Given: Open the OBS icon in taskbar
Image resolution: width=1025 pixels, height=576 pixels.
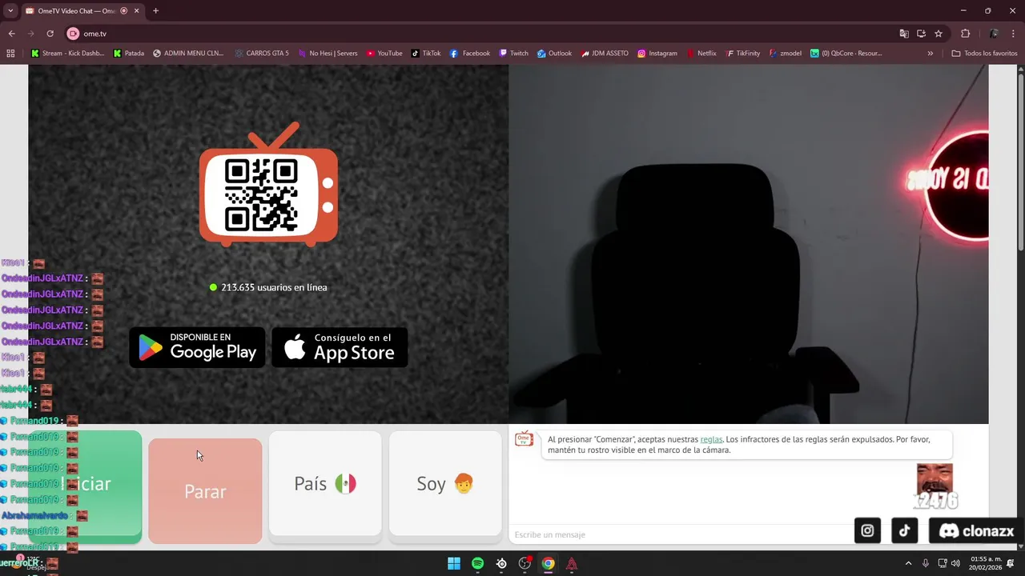Looking at the screenshot, I should click(x=525, y=563).
